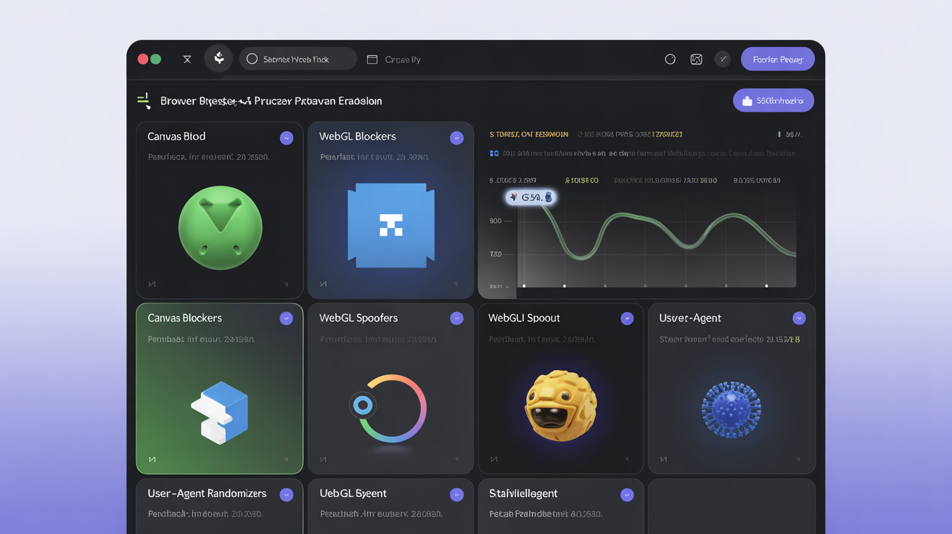Click the checkmark circle icon in top-right toolbar
This screenshot has height=534, width=952.
click(723, 59)
